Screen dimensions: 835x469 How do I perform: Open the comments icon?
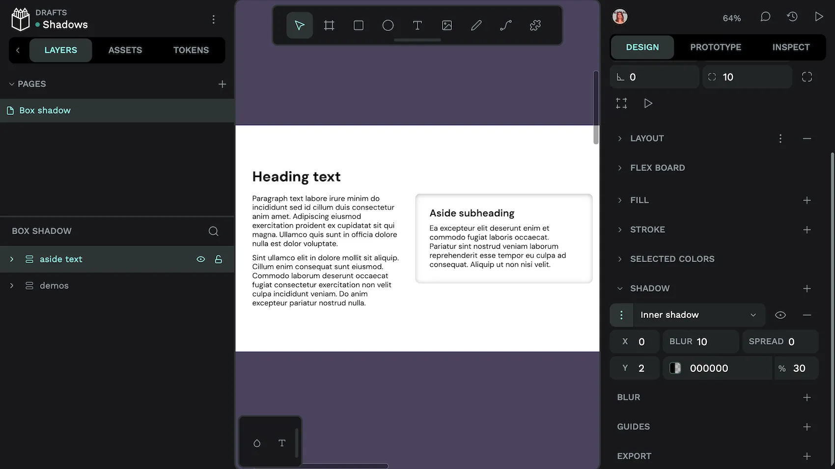(x=765, y=17)
